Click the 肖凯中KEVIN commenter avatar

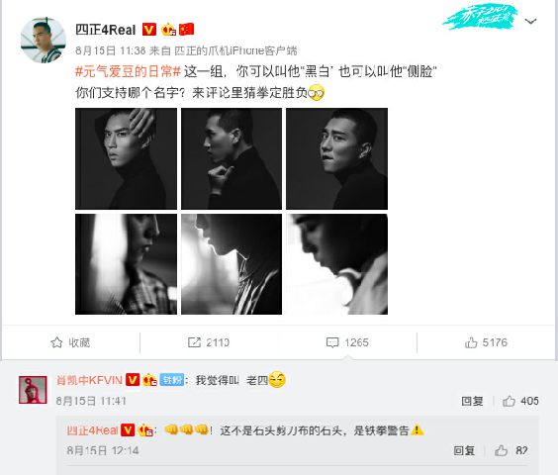pos(33,390)
